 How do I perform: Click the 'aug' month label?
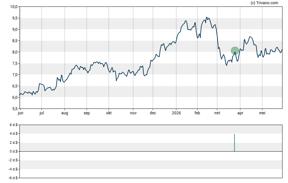(65, 113)
